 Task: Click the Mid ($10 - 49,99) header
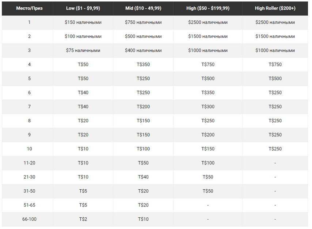click(143, 8)
